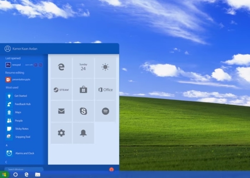
Task: Open the notifications bell tile
Action: (x=83, y=133)
